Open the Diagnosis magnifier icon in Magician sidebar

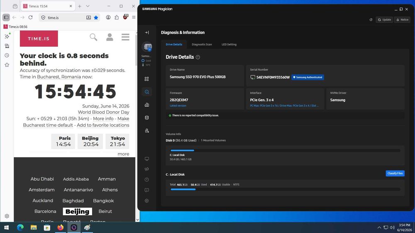pyautogui.click(x=147, y=92)
